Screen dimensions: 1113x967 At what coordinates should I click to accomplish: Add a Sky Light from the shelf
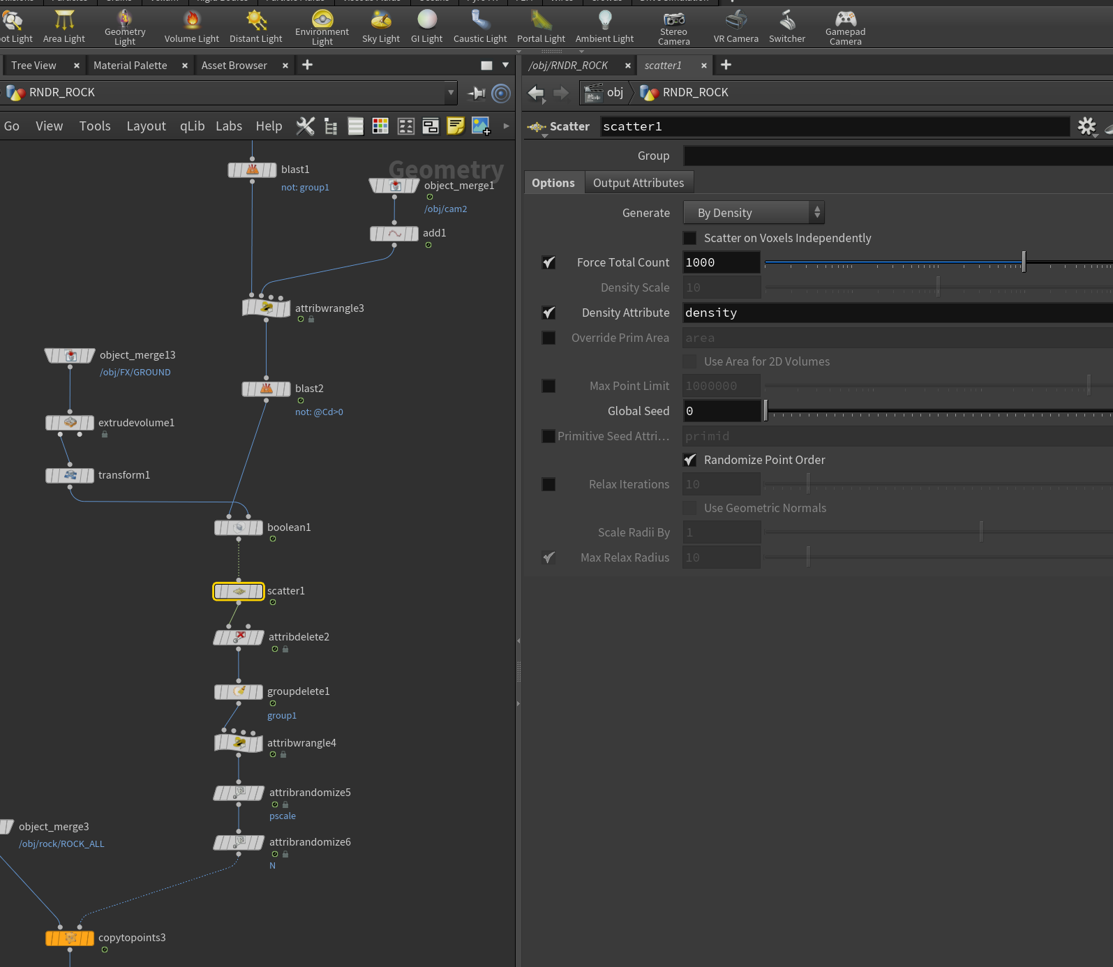(x=380, y=27)
